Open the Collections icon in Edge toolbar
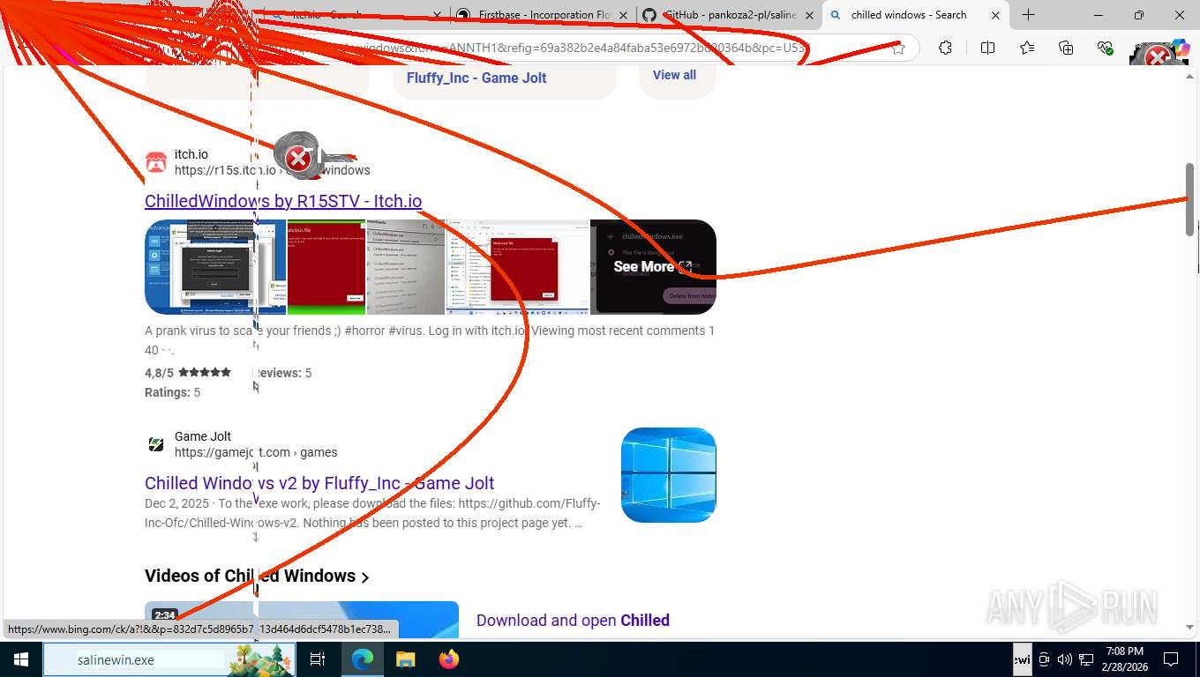Viewport: 1200px width, 677px height. coord(1066,48)
